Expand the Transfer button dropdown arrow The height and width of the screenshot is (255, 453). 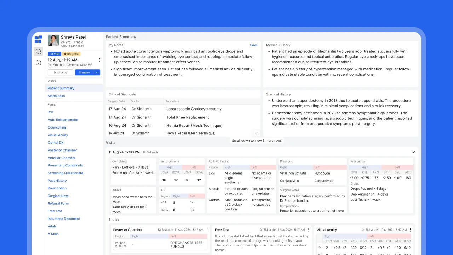tap(97, 73)
